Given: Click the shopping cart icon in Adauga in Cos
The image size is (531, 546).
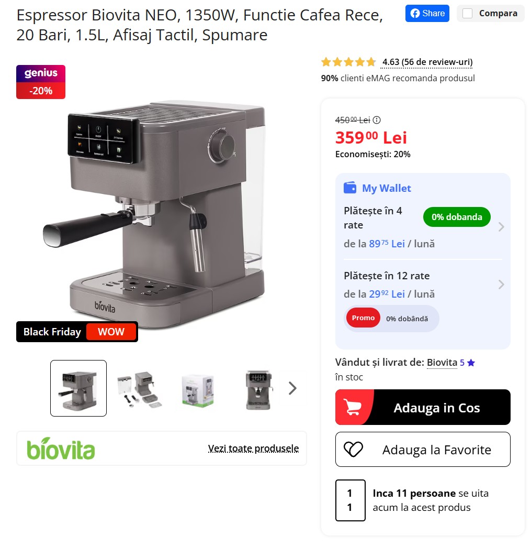Looking at the screenshot, I should [352, 407].
